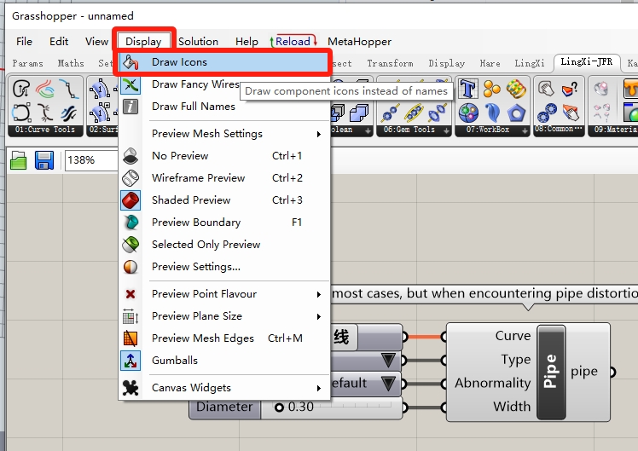This screenshot has width=638, height=451.
Task: Select Shaded Preview mode
Action: click(223, 200)
